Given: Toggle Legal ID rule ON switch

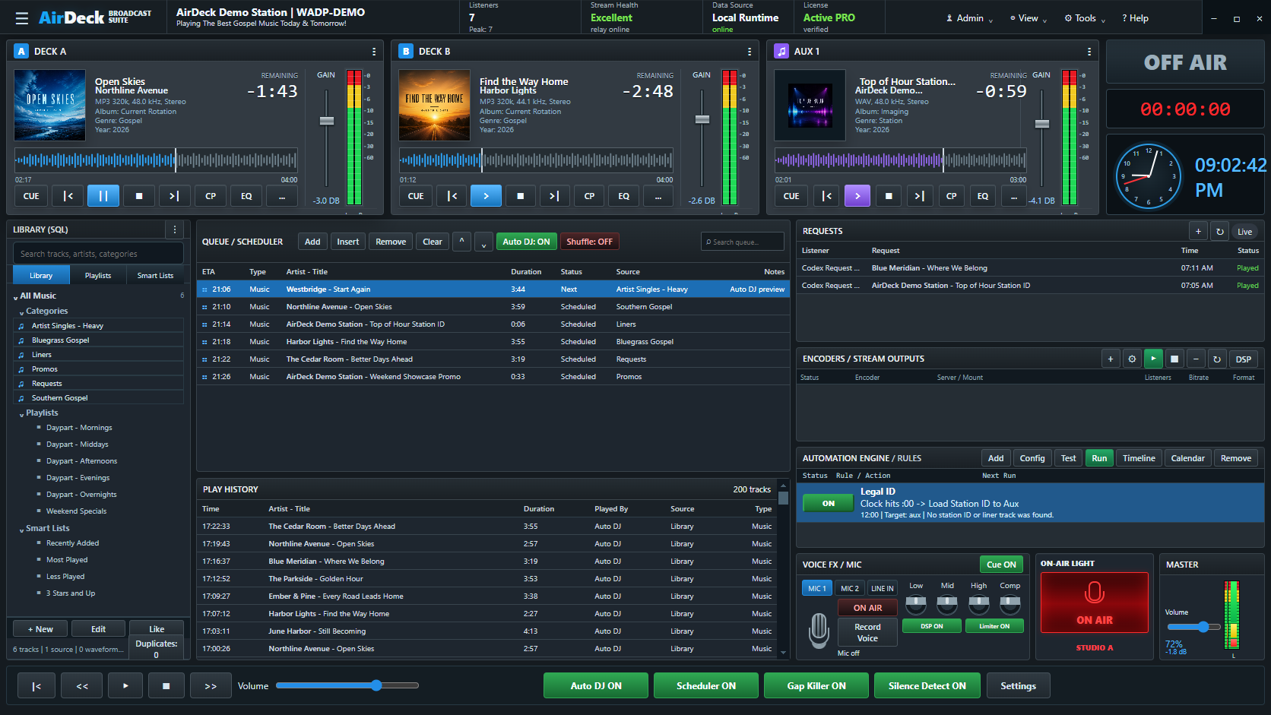Looking at the screenshot, I should pos(829,503).
